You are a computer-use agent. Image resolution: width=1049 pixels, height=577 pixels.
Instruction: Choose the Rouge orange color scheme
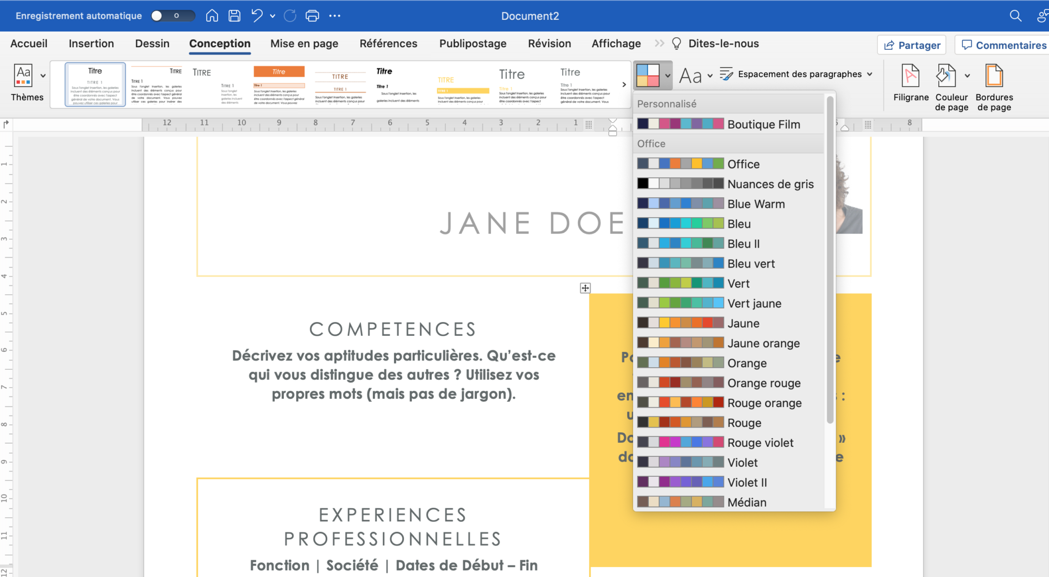tap(729, 403)
